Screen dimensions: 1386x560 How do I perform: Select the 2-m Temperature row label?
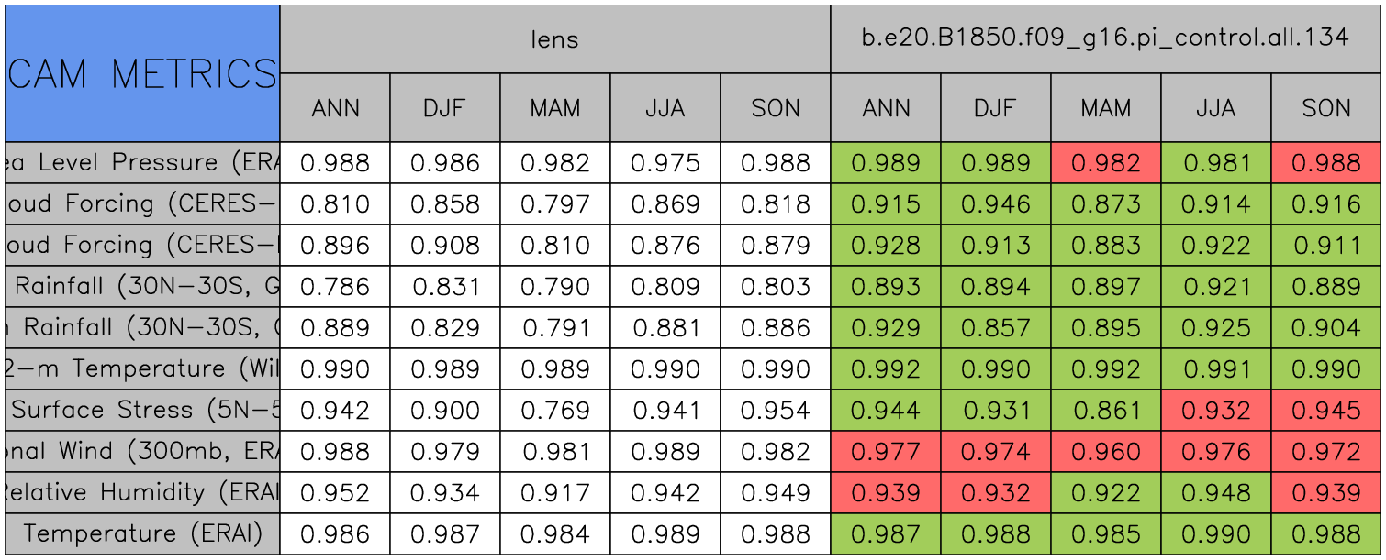pos(142,369)
